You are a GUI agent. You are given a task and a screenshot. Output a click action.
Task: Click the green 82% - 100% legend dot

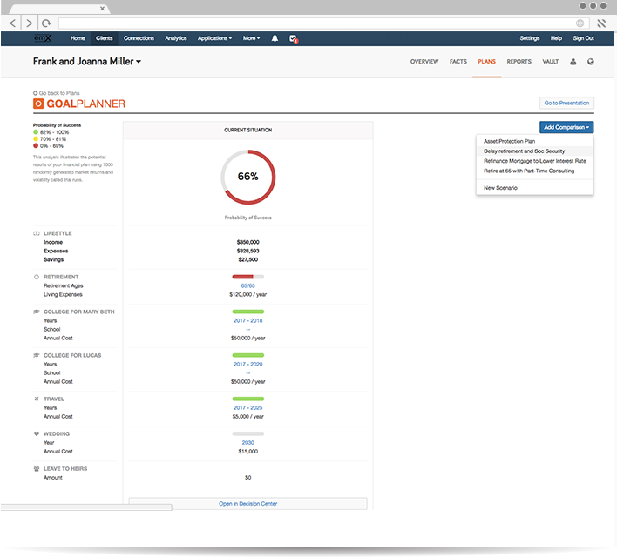tap(36, 132)
